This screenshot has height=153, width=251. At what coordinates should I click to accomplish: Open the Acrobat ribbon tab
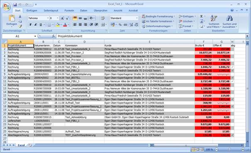tap(133, 10)
